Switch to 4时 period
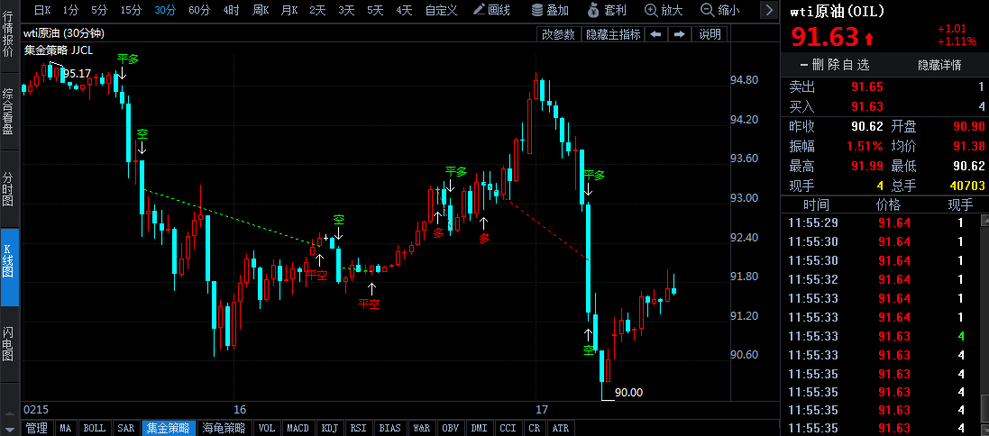 click(231, 9)
